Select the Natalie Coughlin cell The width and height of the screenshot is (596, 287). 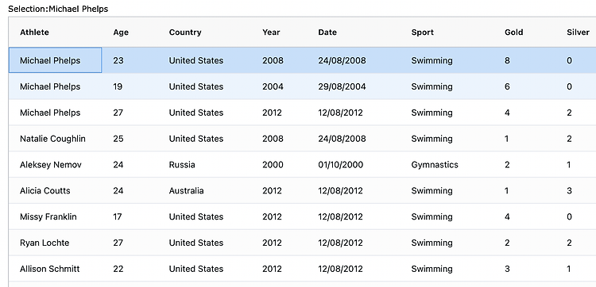(55, 139)
